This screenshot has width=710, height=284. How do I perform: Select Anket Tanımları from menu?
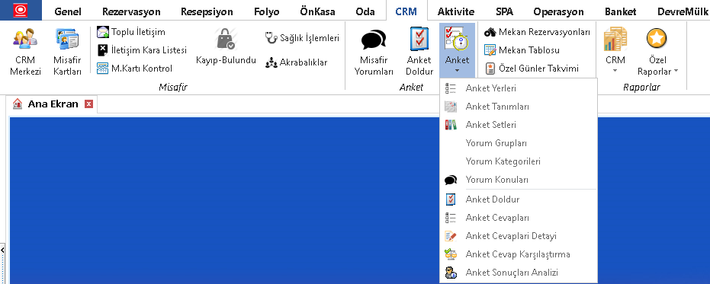pos(519,107)
